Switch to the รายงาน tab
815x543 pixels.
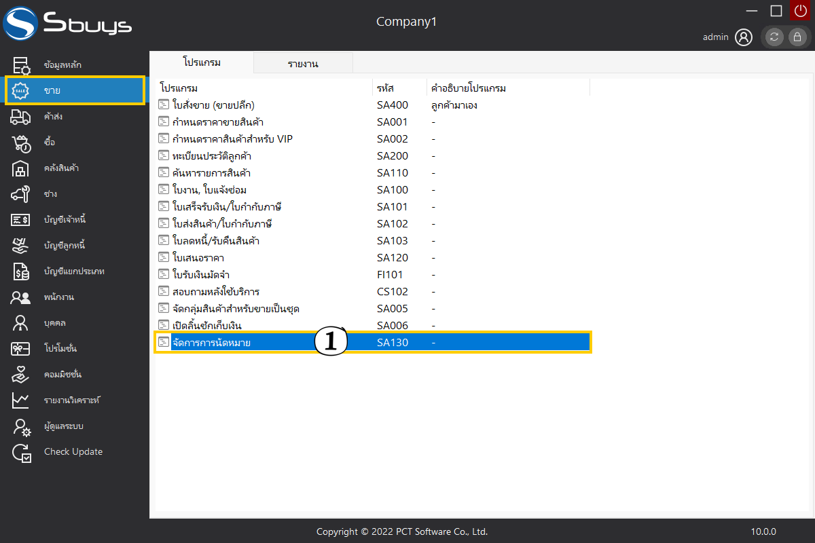click(303, 64)
